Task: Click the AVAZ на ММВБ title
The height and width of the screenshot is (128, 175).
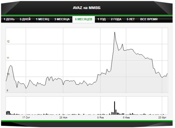Action: [87, 8]
